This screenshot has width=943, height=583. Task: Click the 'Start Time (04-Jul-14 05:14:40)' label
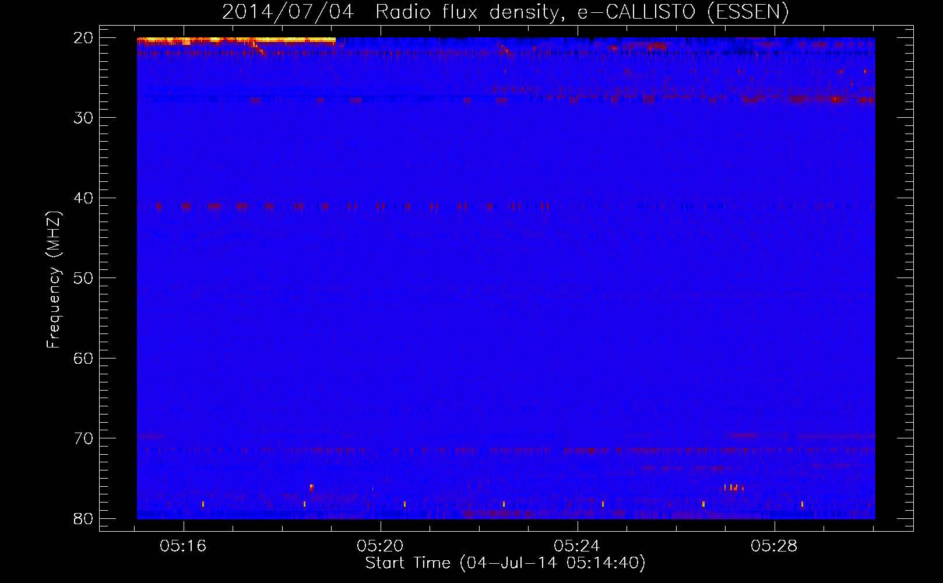[x=505, y=563]
